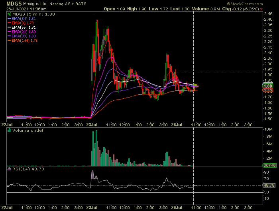Click the EMA(144) 1.76 legend entry
This screenshot has height=211, width=279.
pos(23,40)
